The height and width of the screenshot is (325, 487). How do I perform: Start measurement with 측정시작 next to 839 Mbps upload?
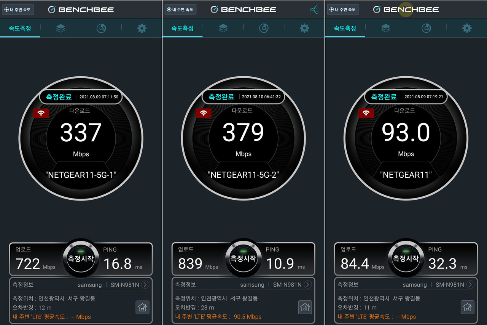243,259
